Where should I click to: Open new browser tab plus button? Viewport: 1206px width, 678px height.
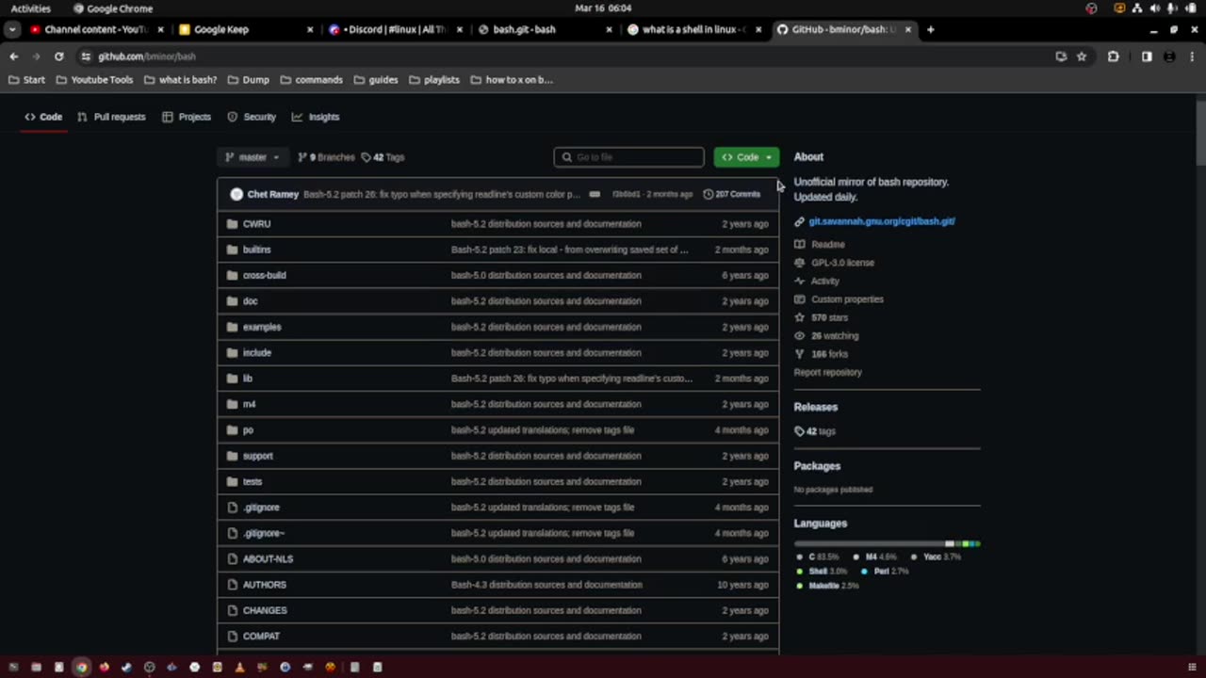(x=930, y=29)
